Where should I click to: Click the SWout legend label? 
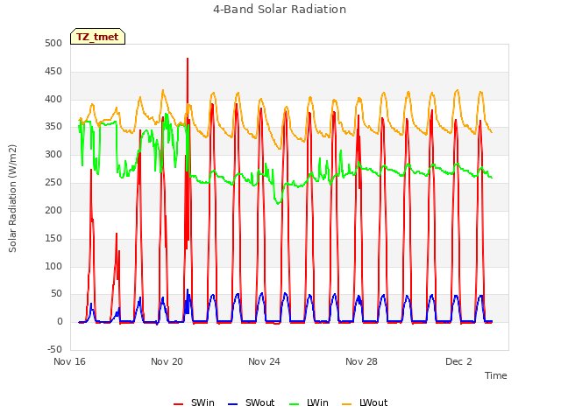[259, 402]
